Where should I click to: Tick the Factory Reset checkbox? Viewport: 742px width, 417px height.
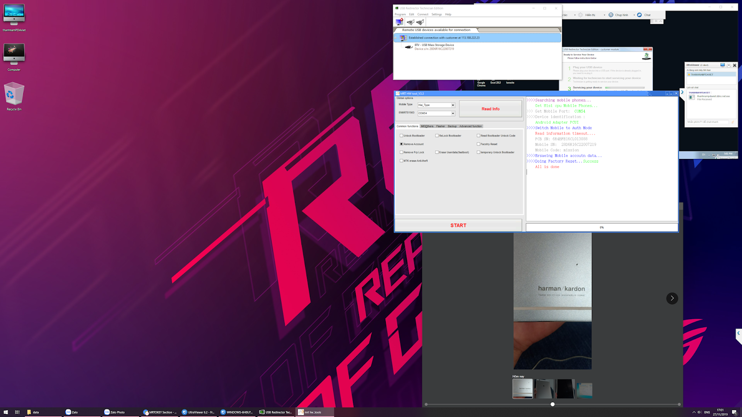tap(479, 144)
